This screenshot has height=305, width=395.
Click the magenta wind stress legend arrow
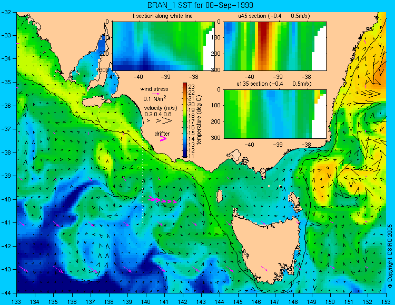point(156,94)
